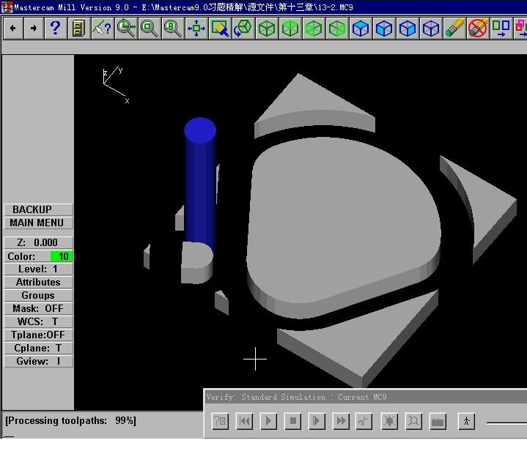Click the WCS: T button
This screenshot has width=527, height=462.
38,321
